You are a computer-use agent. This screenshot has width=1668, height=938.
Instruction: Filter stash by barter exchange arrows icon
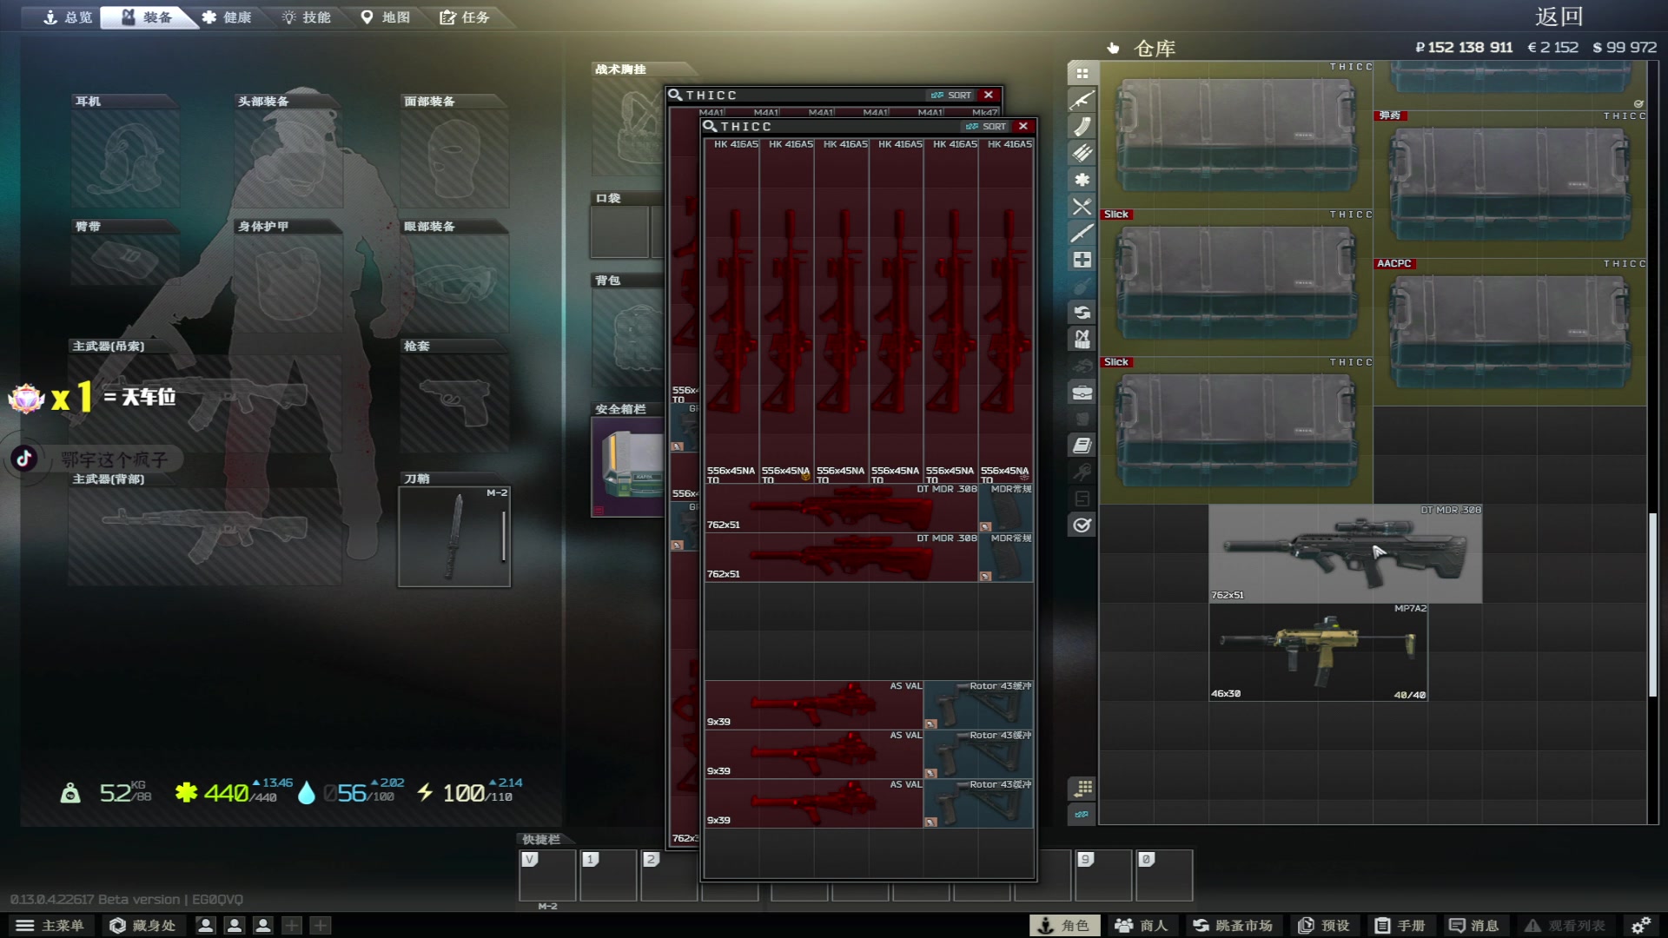1082,313
